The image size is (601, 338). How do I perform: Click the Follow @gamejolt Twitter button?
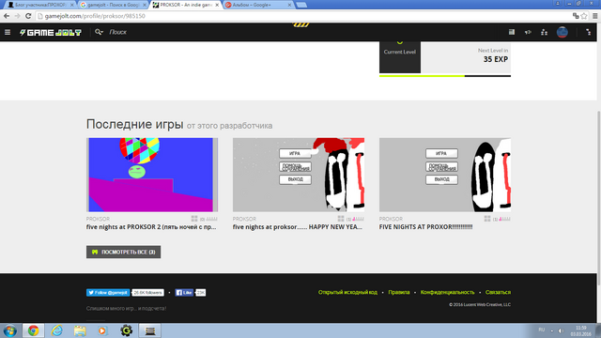pyautogui.click(x=108, y=293)
